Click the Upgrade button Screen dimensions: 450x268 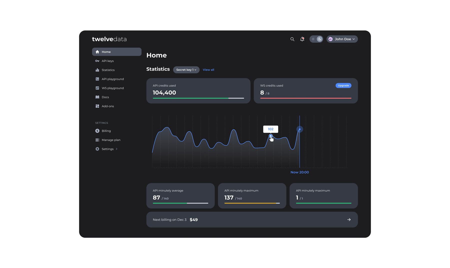(343, 85)
